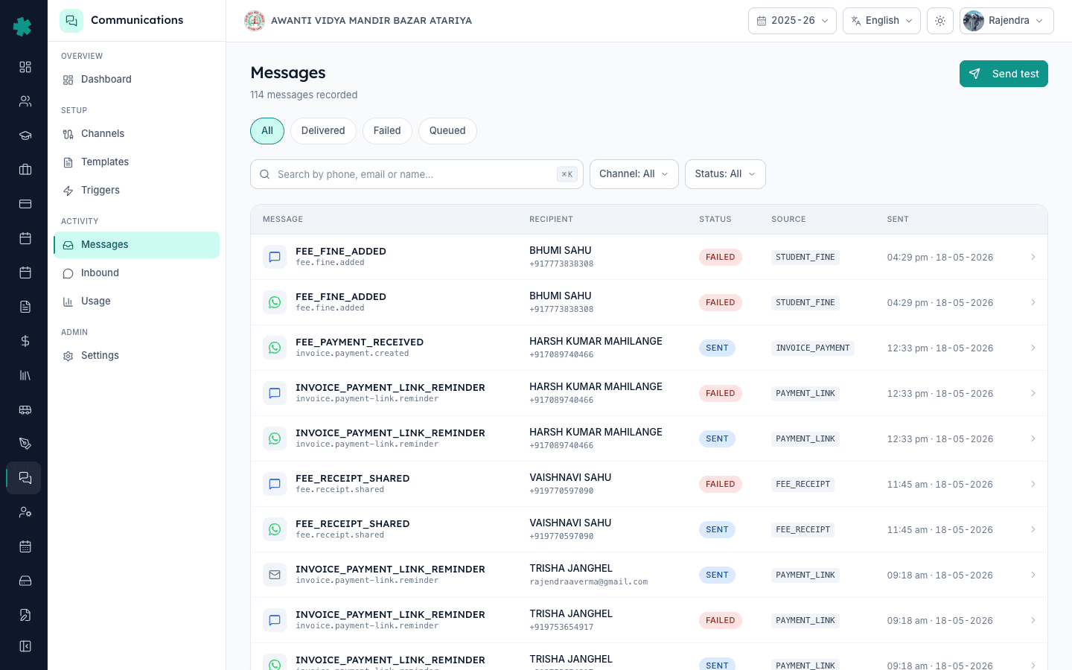
Task: Open the credit card icon in rail
Action: 25,204
